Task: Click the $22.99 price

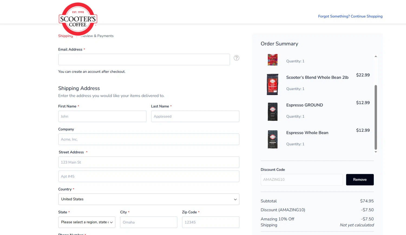Action: coord(363,75)
